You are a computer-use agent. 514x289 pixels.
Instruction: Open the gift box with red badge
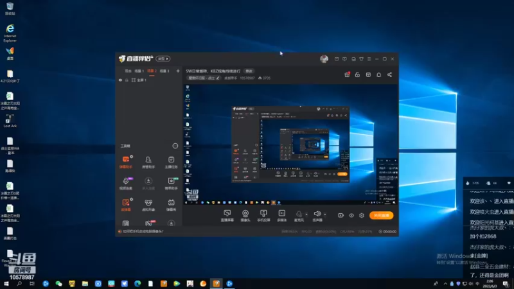tap(347, 74)
